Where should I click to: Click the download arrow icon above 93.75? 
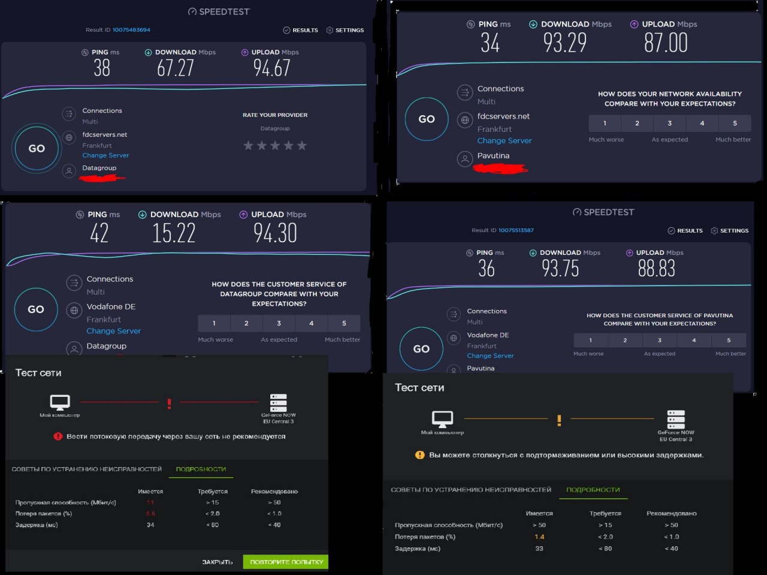(x=533, y=253)
